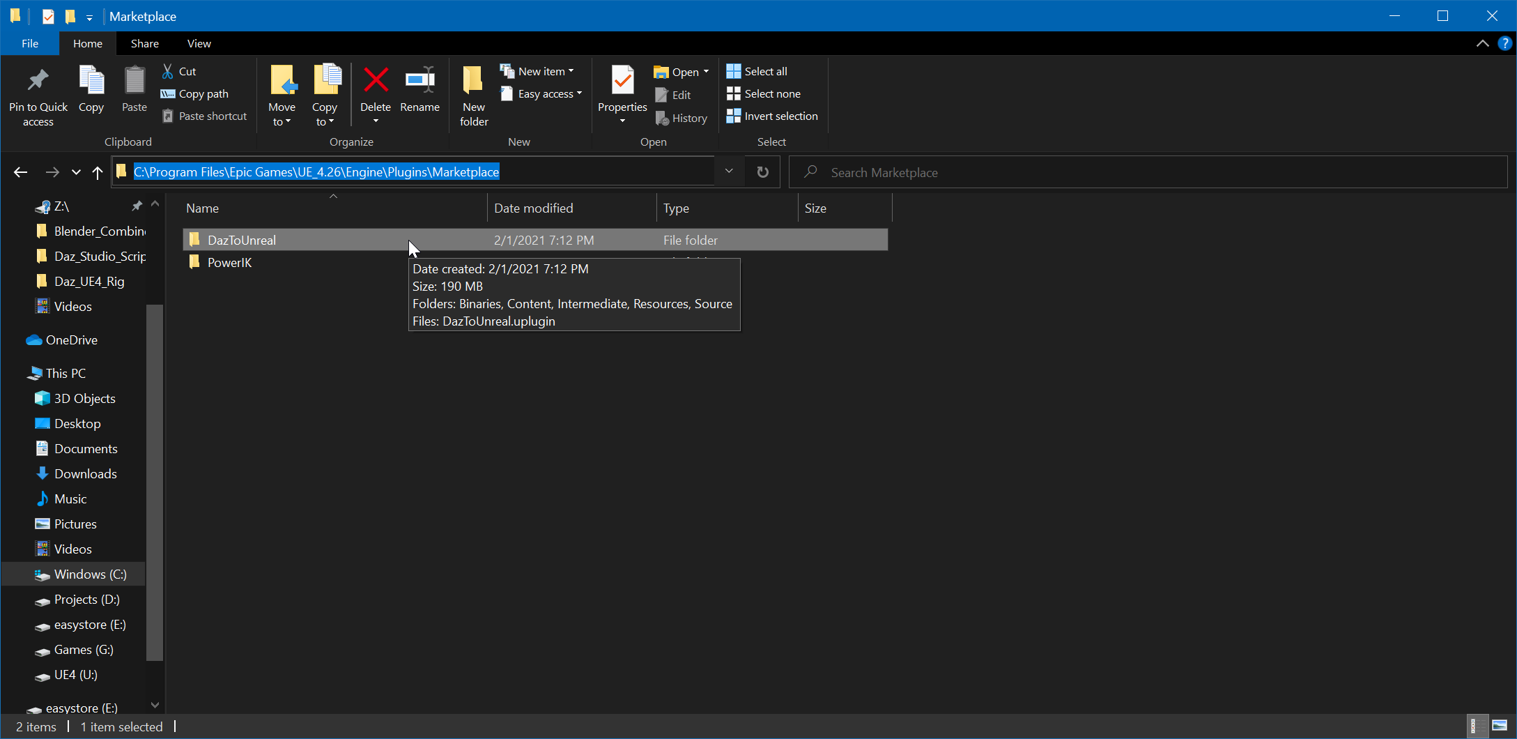Open the Copy to dropdown
Viewport: 1517px width, 739px height.
pyautogui.click(x=325, y=115)
